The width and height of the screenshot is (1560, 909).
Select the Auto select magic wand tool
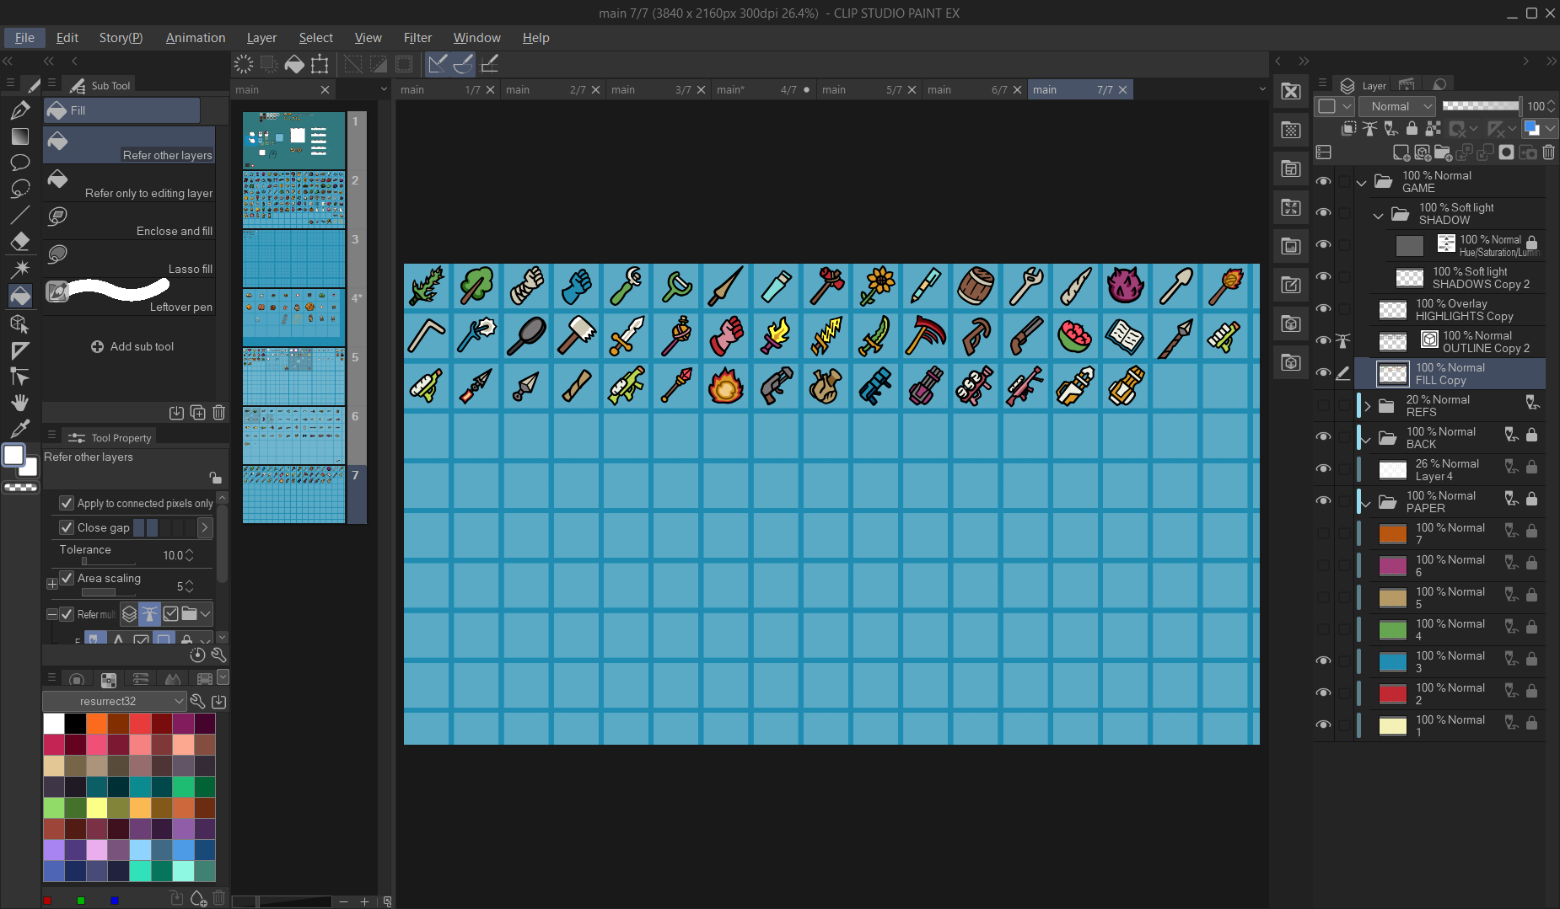pyautogui.click(x=20, y=269)
